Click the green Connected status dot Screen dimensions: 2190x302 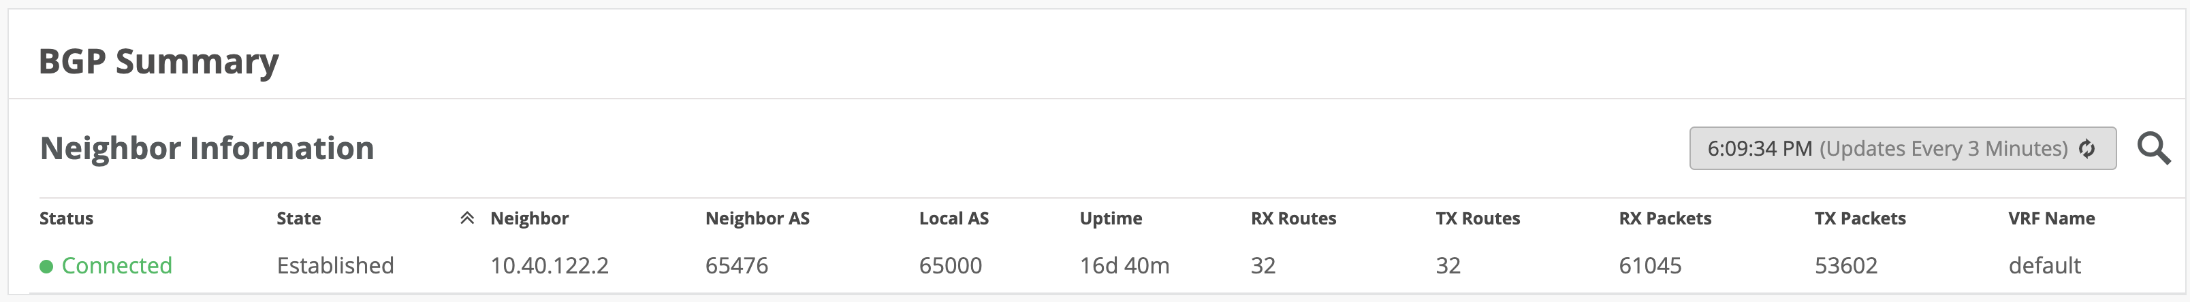pos(47,267)
